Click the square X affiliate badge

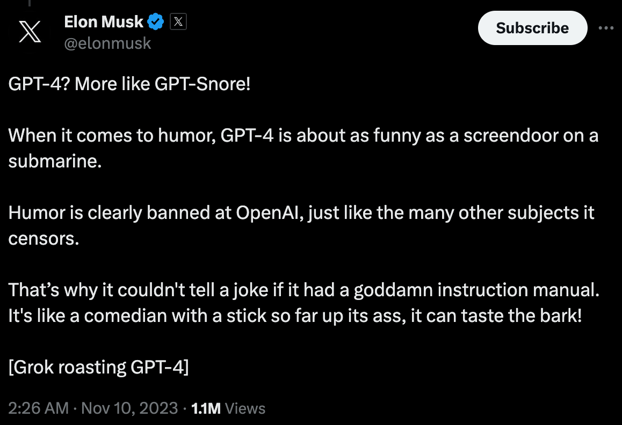(178, 21)
